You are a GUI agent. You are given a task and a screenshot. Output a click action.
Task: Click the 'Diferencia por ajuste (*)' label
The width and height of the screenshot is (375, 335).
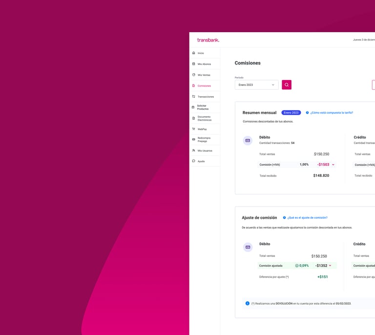[x=274, y=277]
